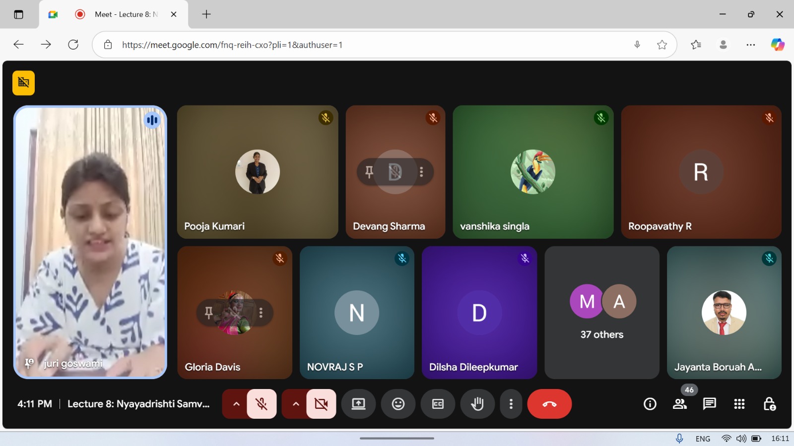
Task: Open host controls lock icon
Action: pos(769,404)
